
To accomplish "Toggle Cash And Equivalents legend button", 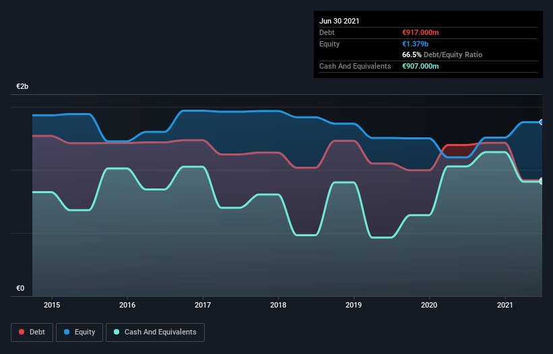I will (x=155, y=332).
